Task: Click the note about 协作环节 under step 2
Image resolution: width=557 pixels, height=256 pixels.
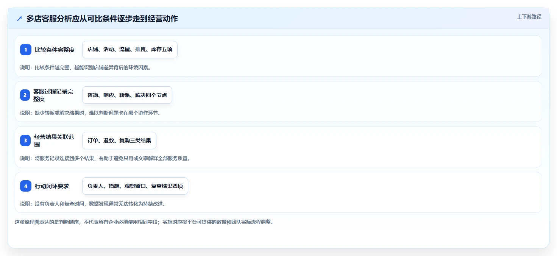Action: pyautogui.click(x=90, y=113)
